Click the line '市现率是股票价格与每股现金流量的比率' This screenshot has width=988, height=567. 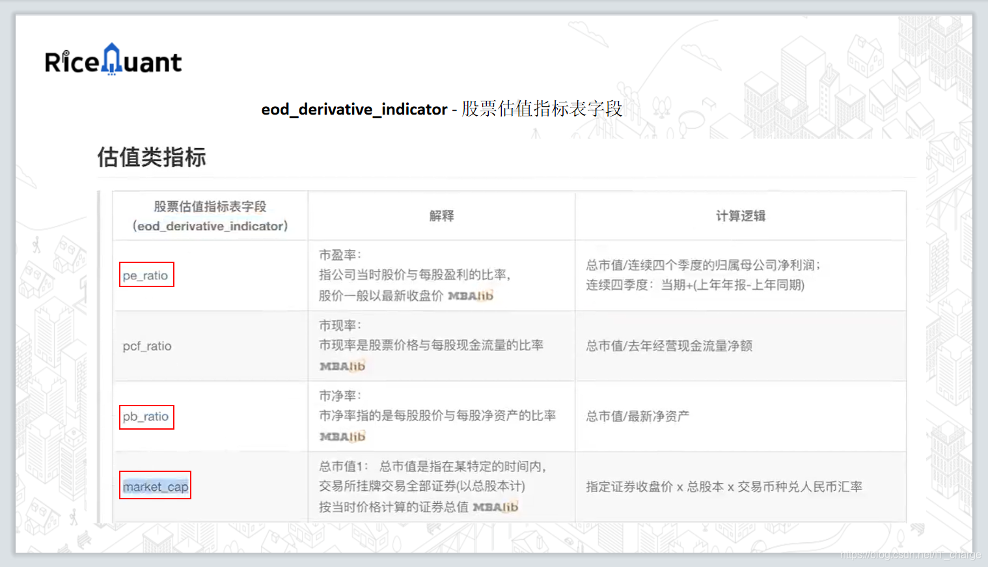click(x=431, y=345)
